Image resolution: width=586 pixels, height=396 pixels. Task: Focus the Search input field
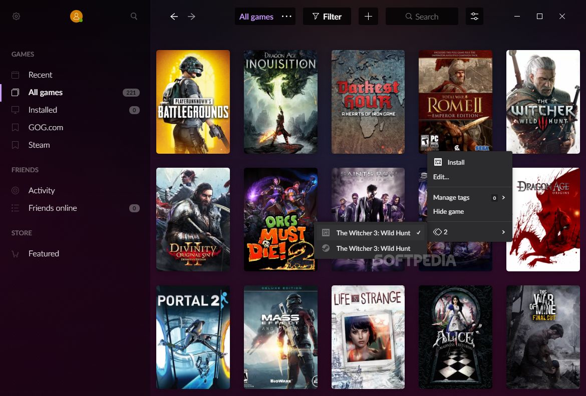422,17
